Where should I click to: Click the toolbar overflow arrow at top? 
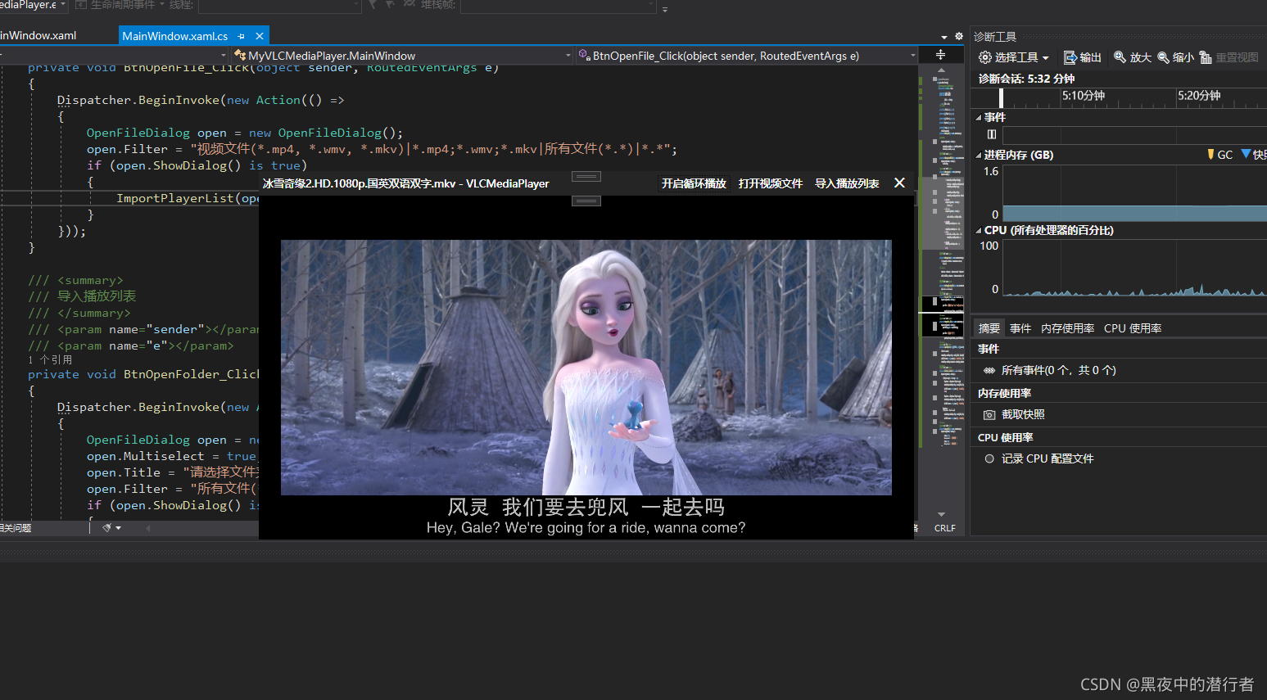[665, 9]
